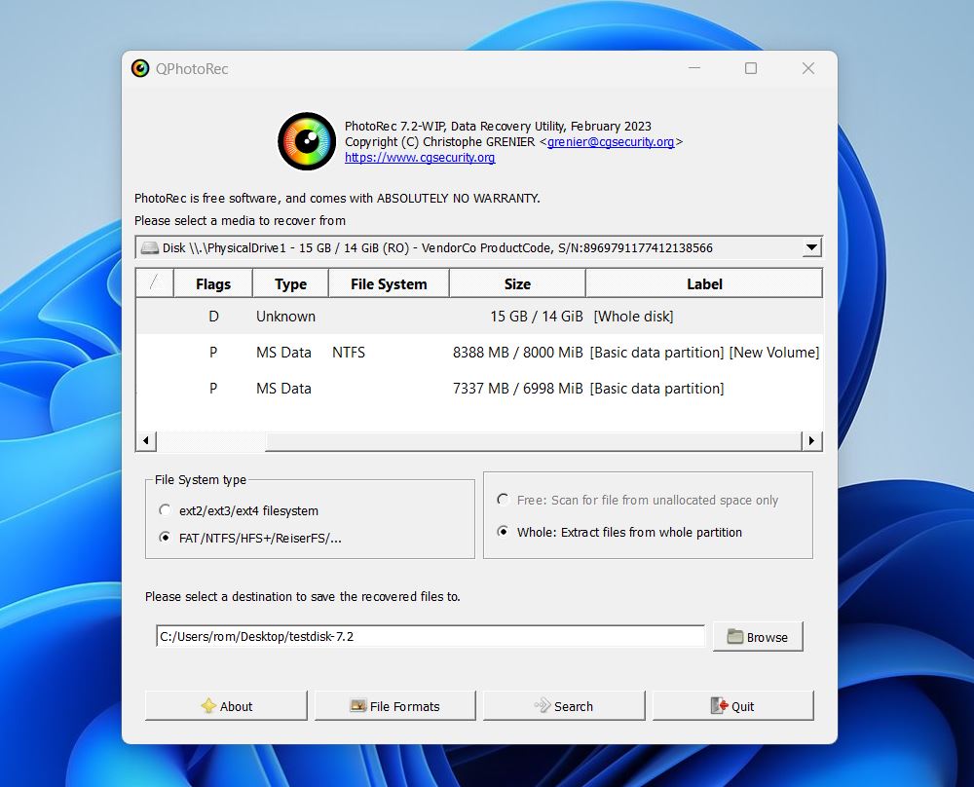
Task: Click the exit icon on Quit button
Action: click(x=720, y=705)
